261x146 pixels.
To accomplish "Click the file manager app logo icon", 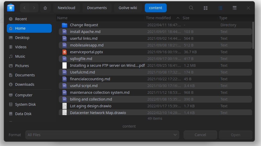I will coord(11,8).
